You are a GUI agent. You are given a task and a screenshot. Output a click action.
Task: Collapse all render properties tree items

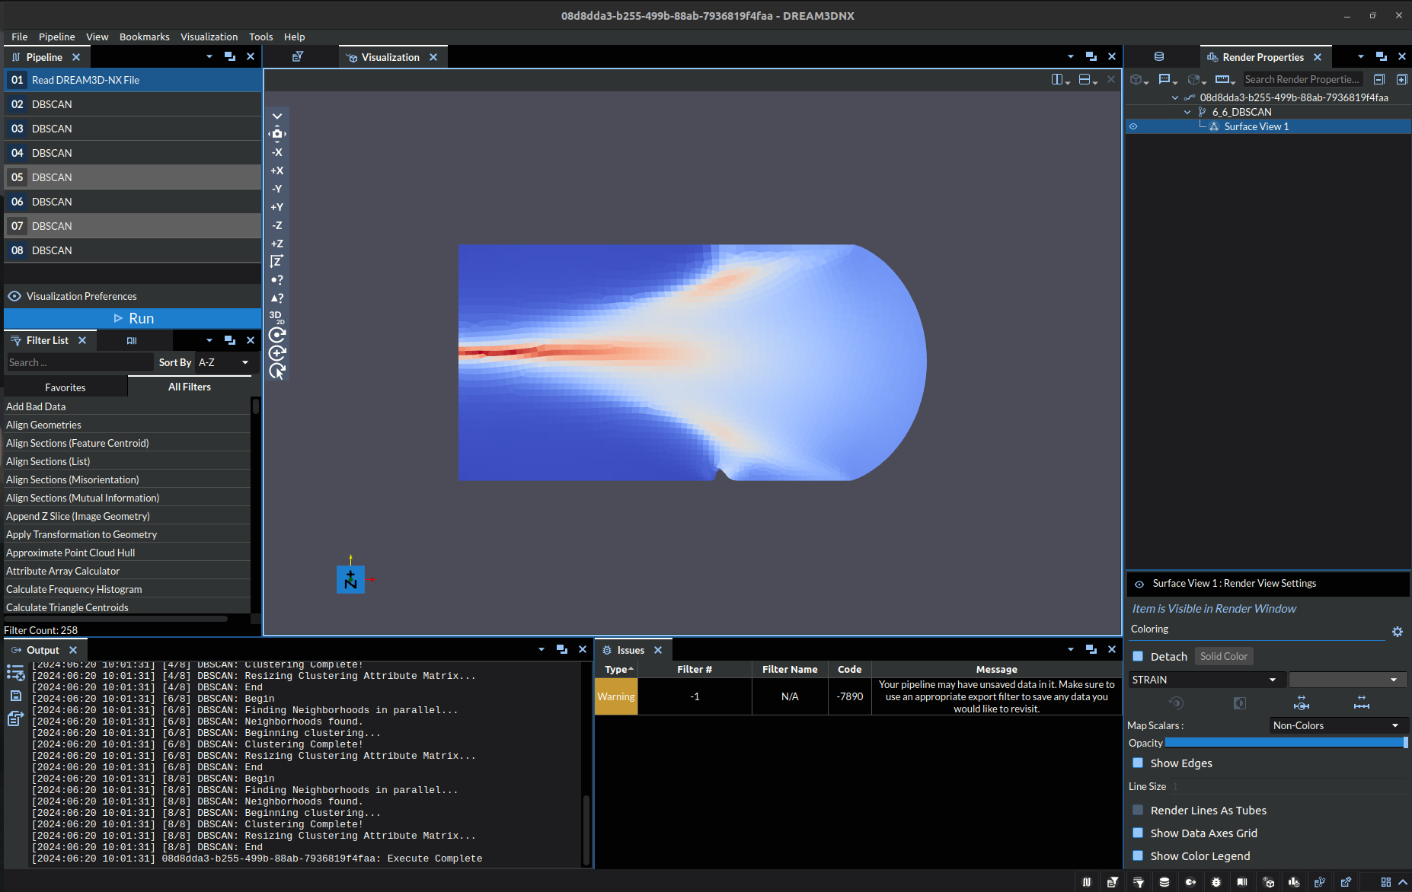coord(1379,79)
